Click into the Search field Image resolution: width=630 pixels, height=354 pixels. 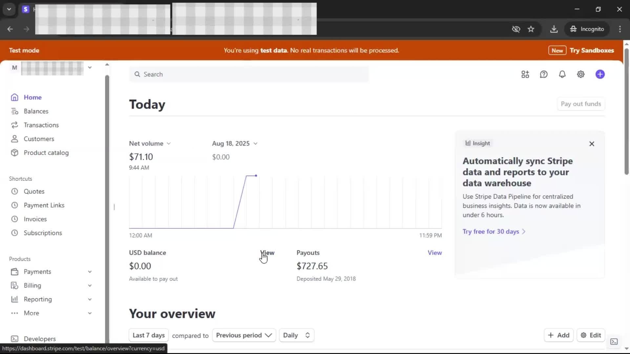[x=249, y=74]
